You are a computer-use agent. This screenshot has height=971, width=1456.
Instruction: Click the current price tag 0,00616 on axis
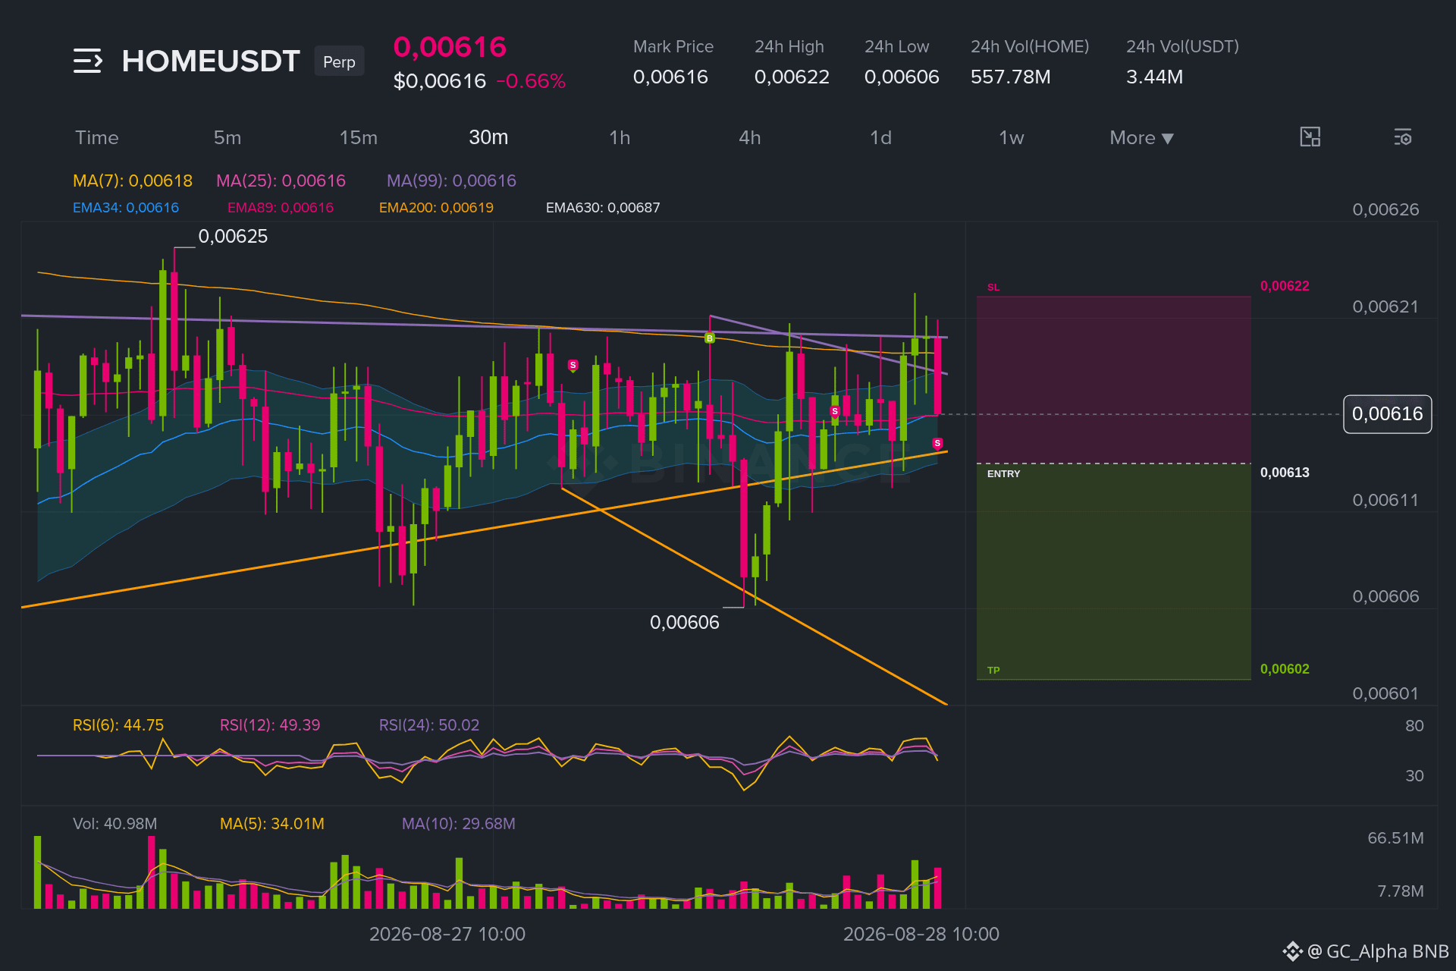tap(1387, 414)
